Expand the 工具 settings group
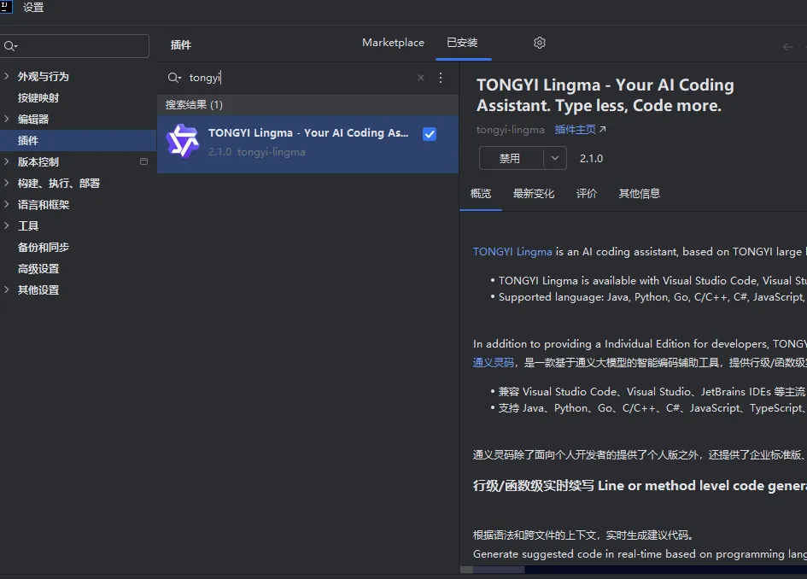The image size is (807, 579). pos(7,225)
